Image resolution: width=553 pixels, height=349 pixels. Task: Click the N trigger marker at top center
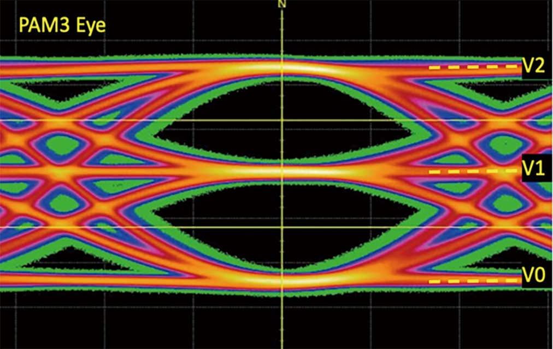click(281, 4)
